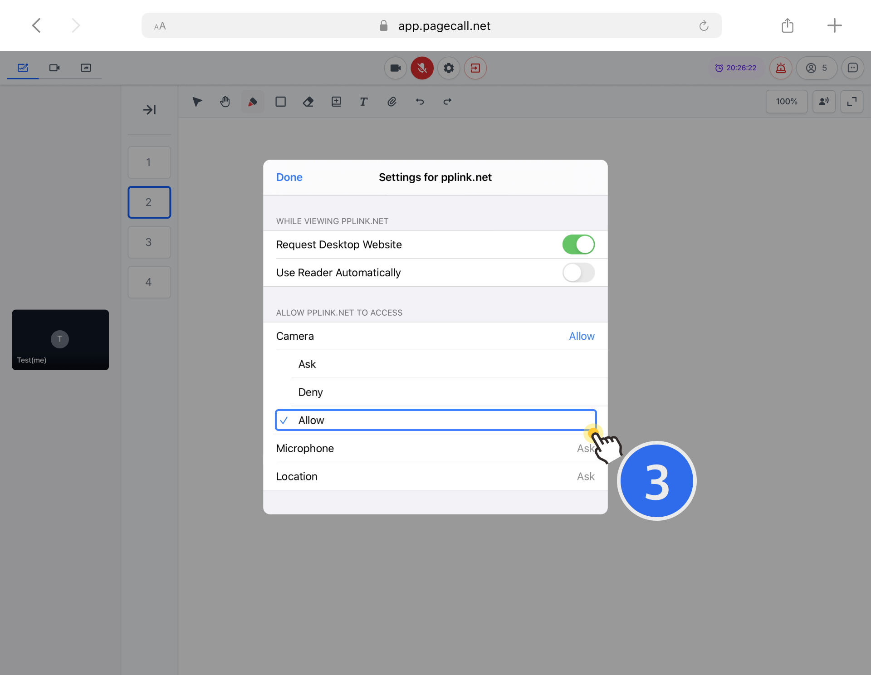This screenshot has height=675, width=871.
Task: Open the Safari share sheet
Action: pyautogui.click(x=788, y=25)
